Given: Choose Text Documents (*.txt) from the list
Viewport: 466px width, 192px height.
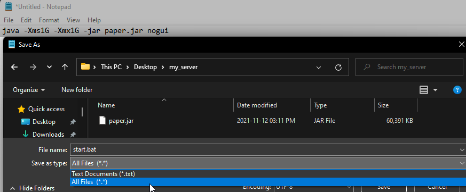Looking at the screenshot, I should (x=268, y=174).
